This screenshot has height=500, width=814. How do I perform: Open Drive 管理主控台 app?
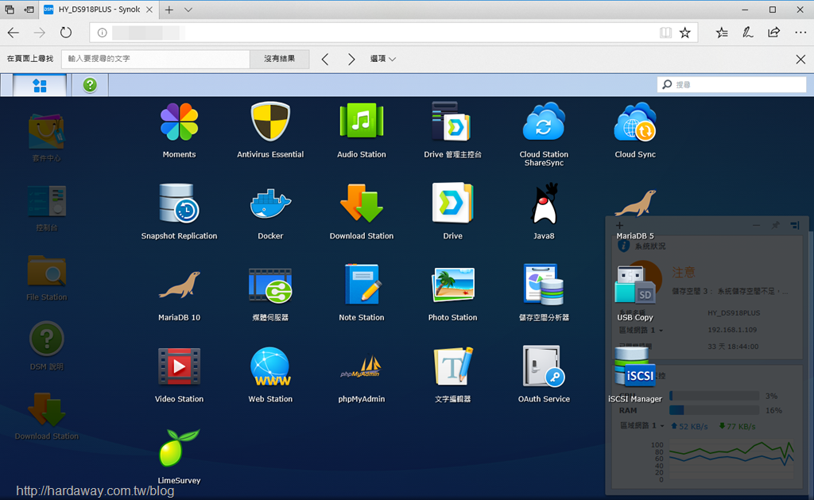[x=452, y=122]
